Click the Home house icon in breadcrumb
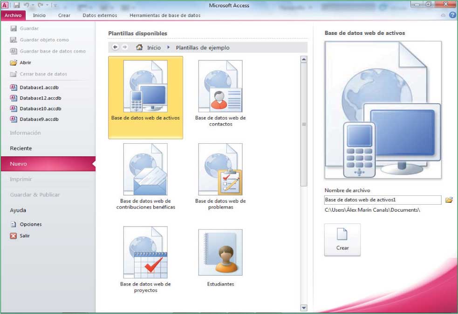 click(139, 47)
